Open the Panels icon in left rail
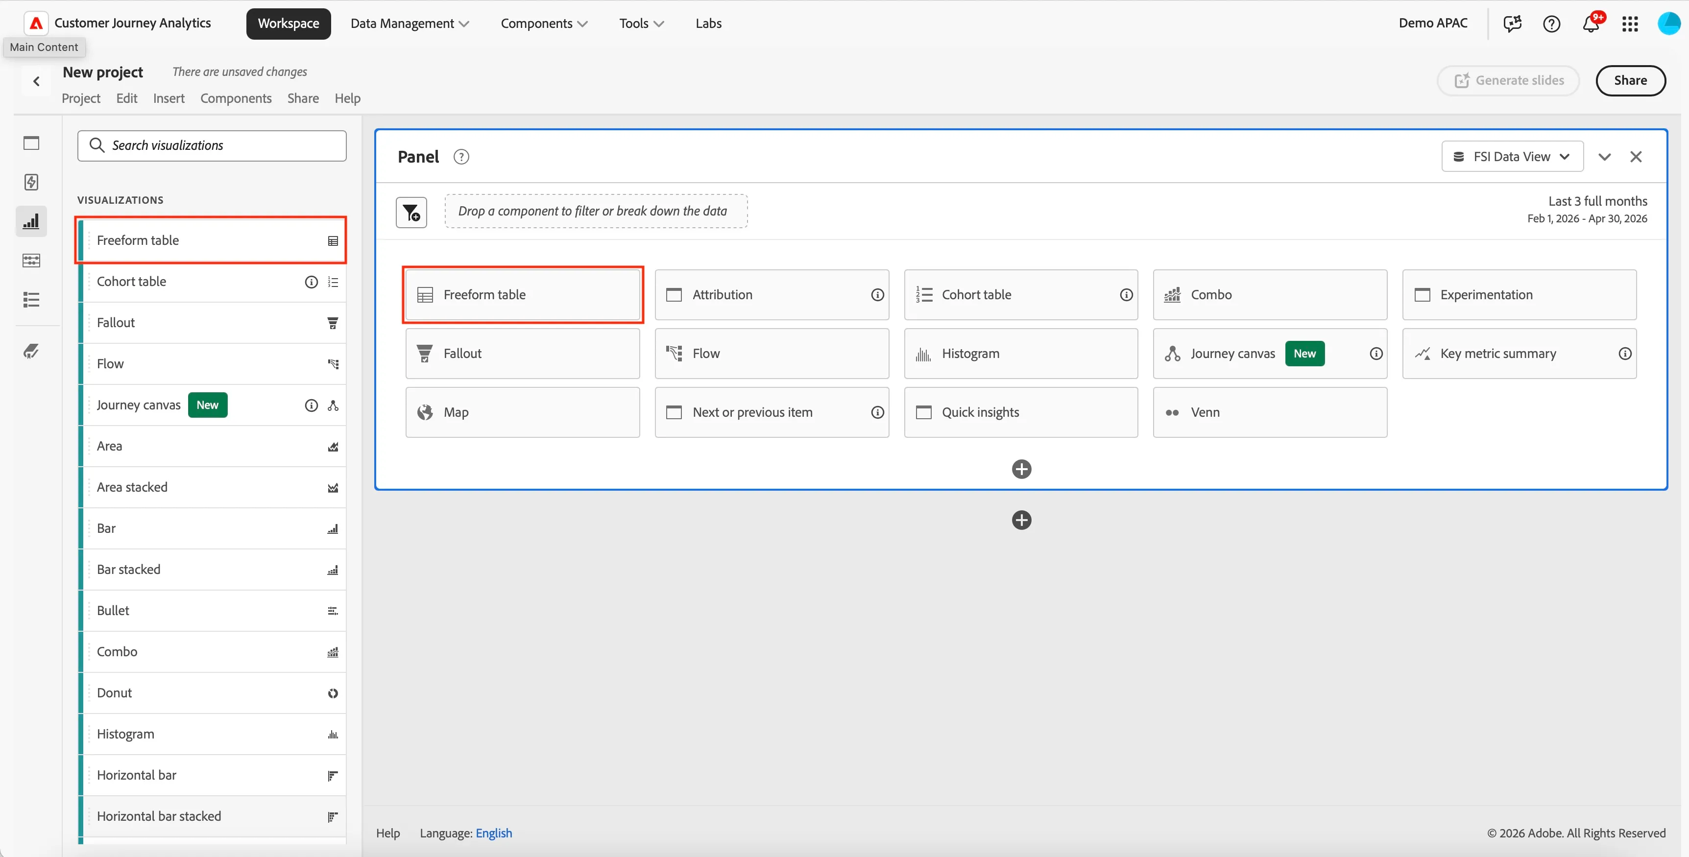1689x857 pixels. coord(31,143)
